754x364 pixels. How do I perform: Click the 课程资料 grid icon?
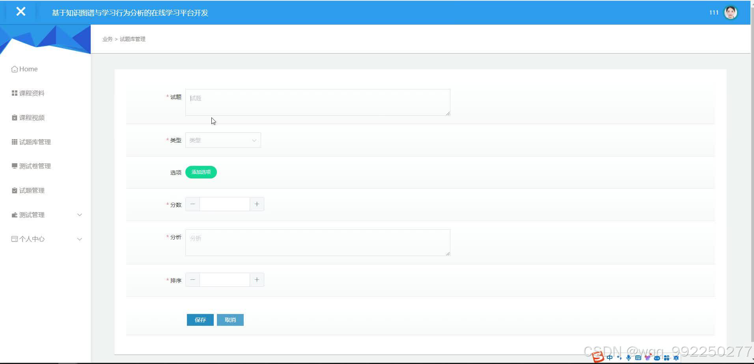pyautogui.click(x=15, y=93)
